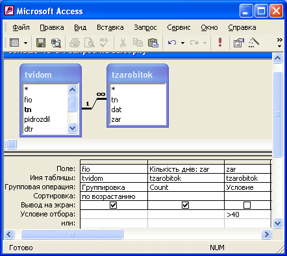This screenshot has height=256, width=287.
Task: Click the по возрастанию sort cell
Action: [x=114, y=196]
